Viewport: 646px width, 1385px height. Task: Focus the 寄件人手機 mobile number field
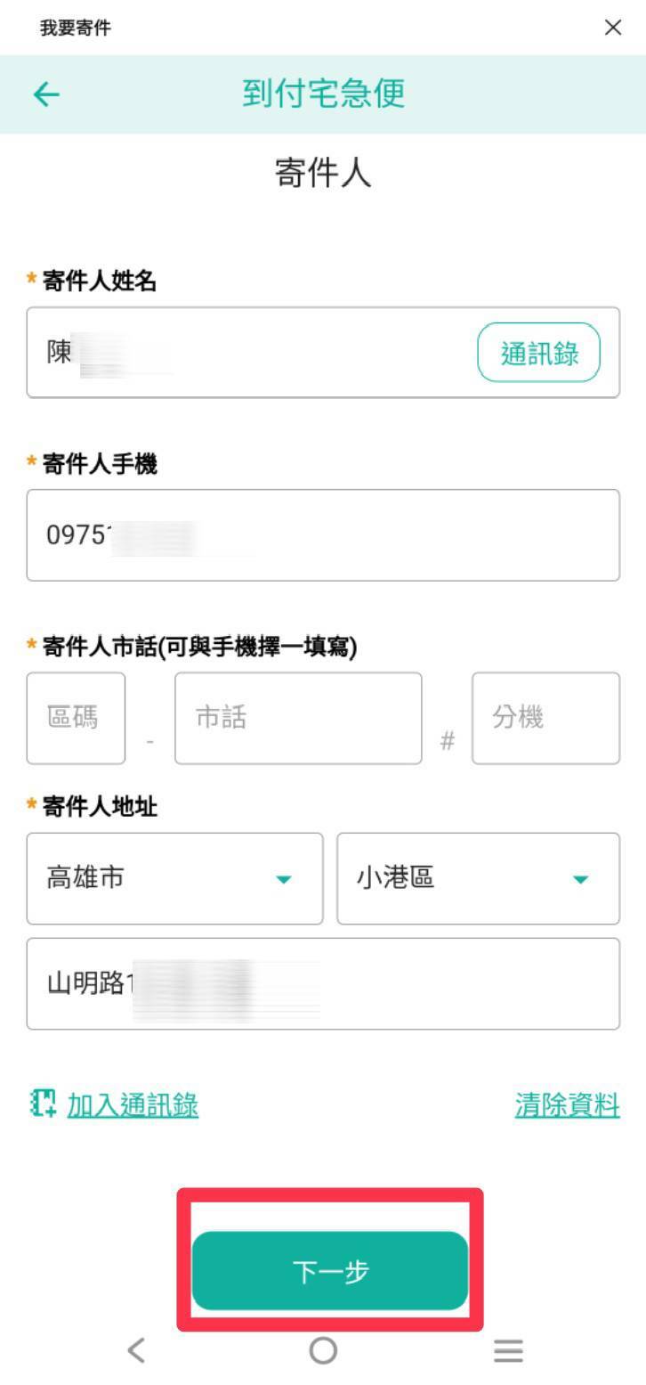[x=323, y=535]
